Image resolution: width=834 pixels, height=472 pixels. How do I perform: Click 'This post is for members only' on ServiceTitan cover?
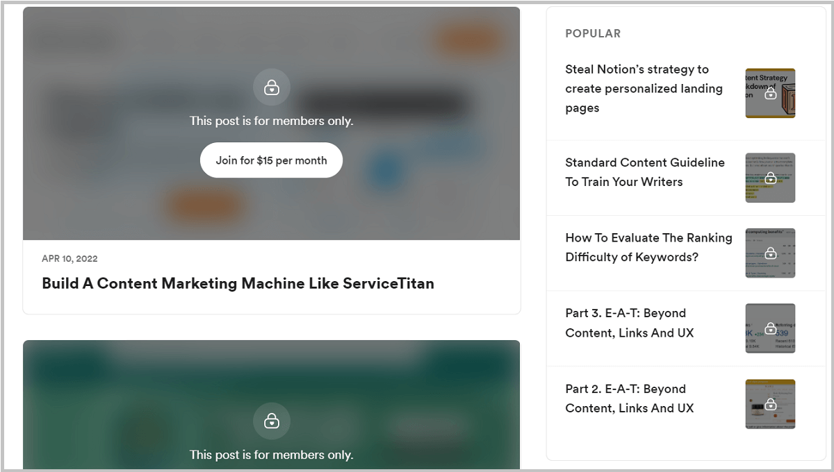[x=272, y=121]
